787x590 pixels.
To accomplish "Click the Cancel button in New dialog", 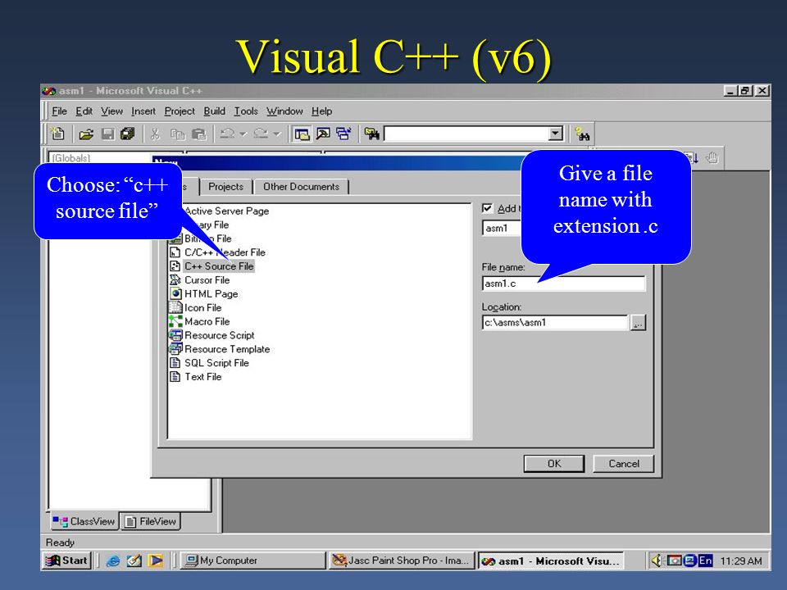I will click(x=624, y=464).
